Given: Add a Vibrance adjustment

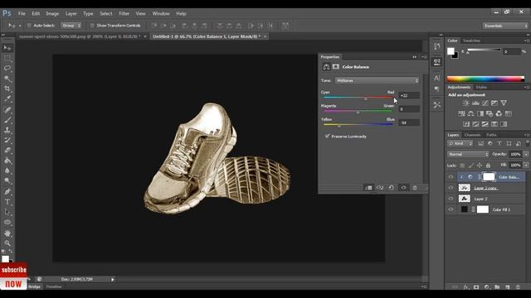Looking at the screenshot, I should pos(504,103).
